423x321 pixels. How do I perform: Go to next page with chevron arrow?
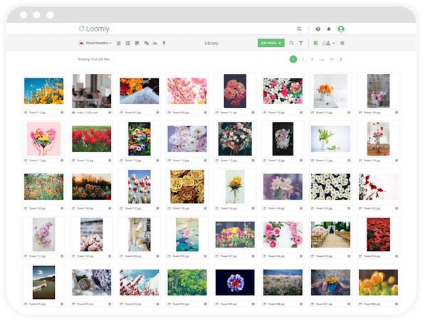click(x=341, y=59)
